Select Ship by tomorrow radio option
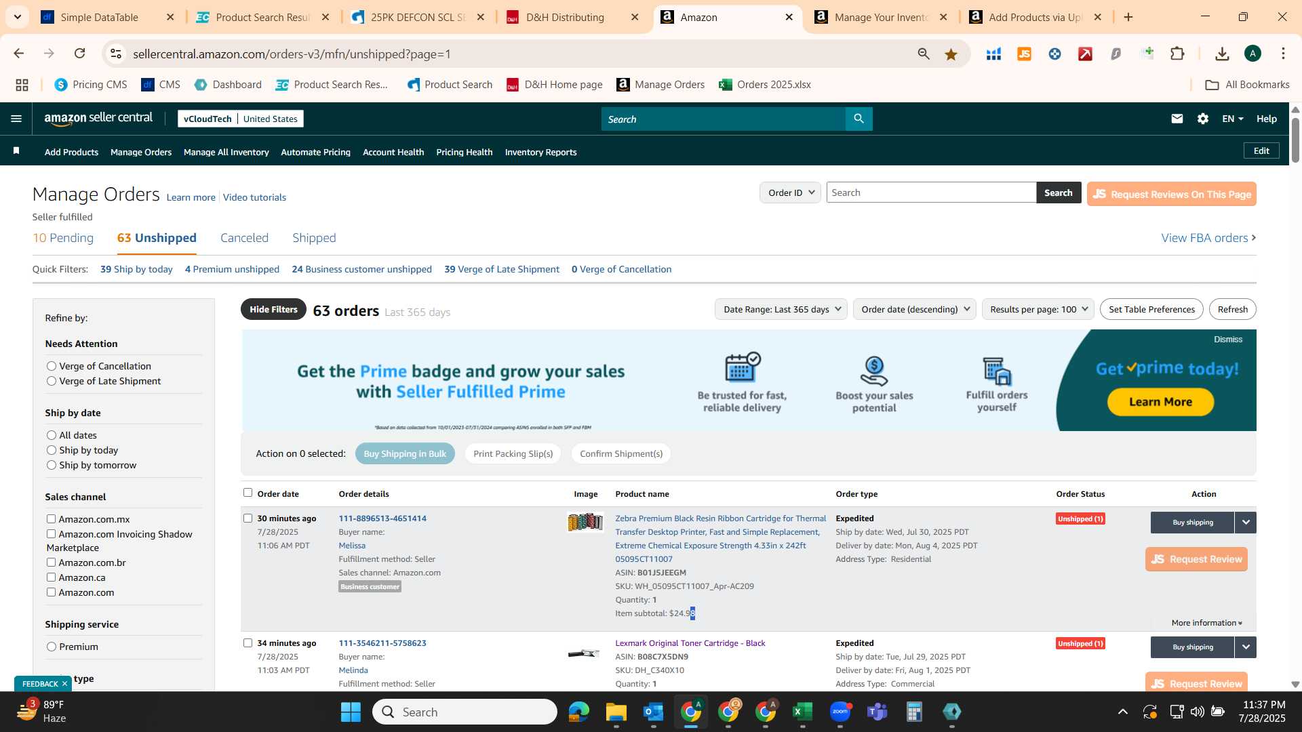The width and height of the screenshot is (1302, 732). (x=52, y=465)
